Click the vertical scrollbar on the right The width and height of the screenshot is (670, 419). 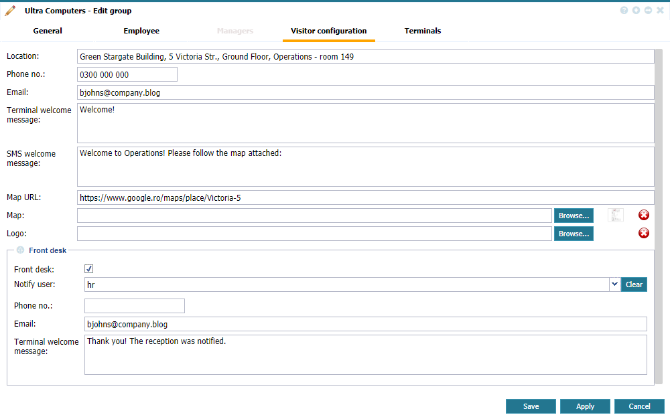(659, 201)
